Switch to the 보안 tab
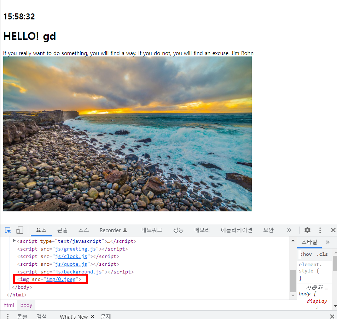The height and width of the screenshot is (319, 337). [x=268, y=230]
